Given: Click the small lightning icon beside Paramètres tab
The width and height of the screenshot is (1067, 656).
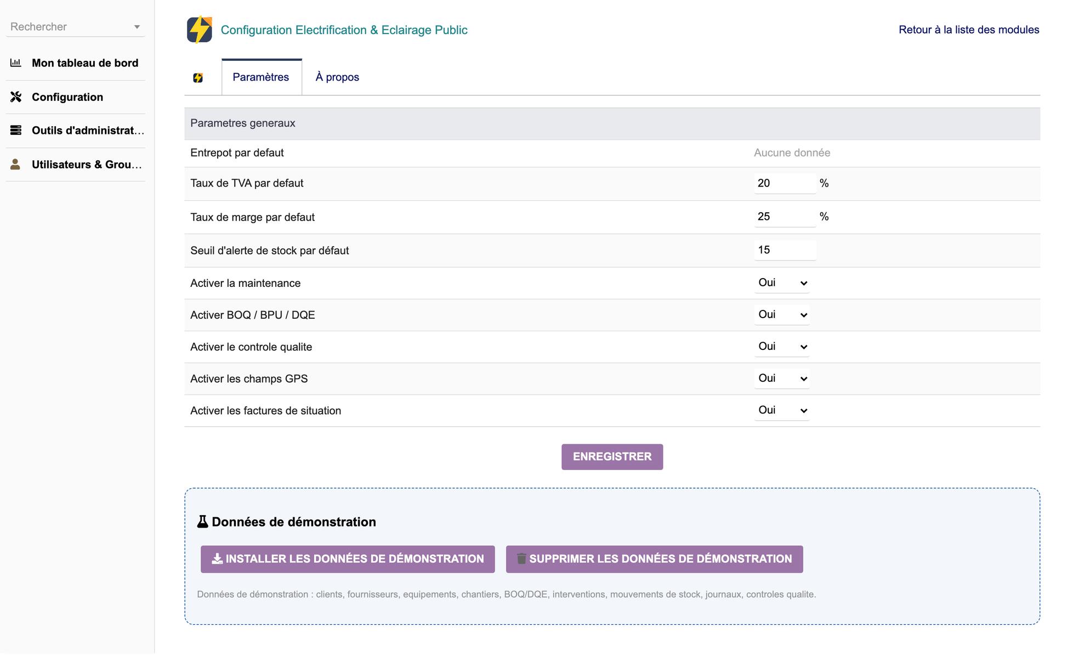Looking at the screenshot, I should click(198, 77).
